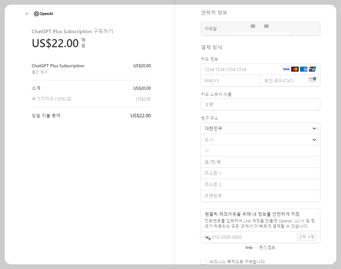Click the Visa card icon

click(286, 69)
